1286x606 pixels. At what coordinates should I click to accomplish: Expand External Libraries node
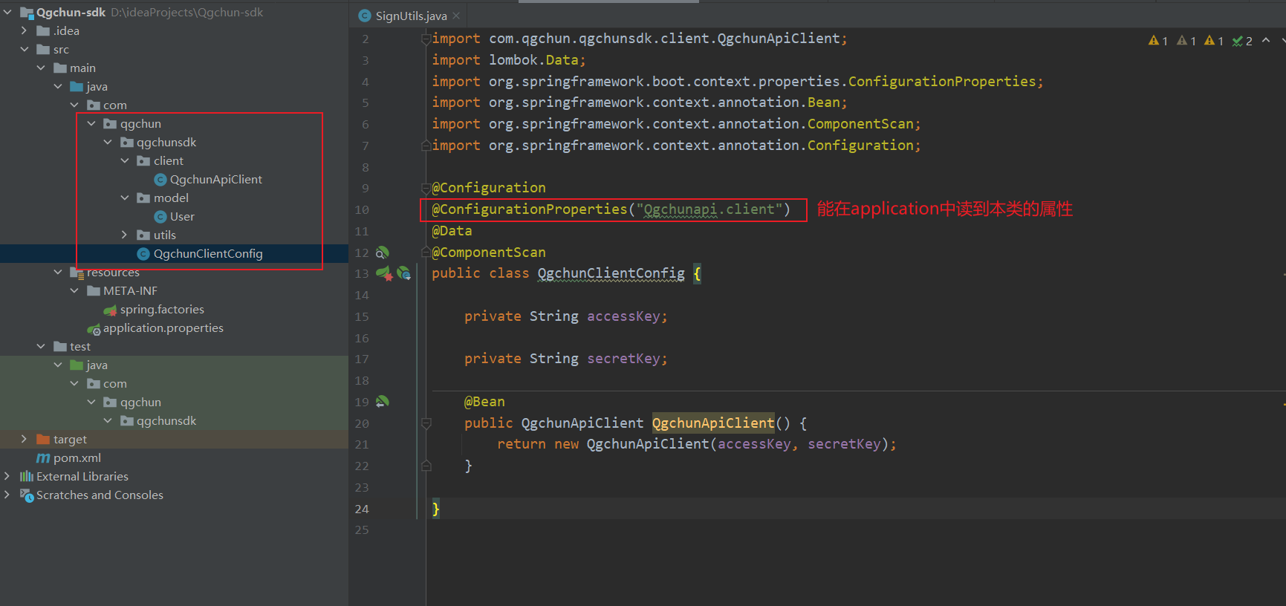[7, 477]
